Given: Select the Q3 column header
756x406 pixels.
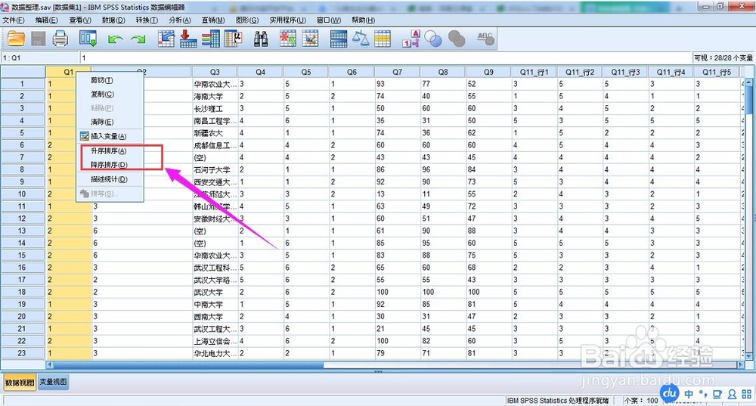Looking at the screenshot, I should (x=215, y=72).
